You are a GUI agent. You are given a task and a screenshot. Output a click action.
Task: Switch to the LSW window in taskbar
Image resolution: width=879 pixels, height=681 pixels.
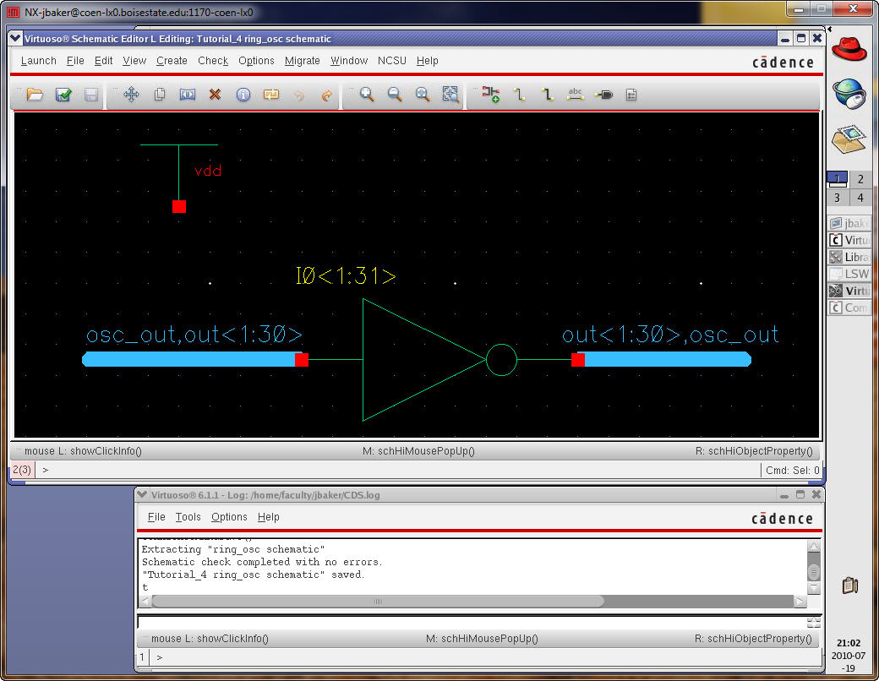coord(850,274)
